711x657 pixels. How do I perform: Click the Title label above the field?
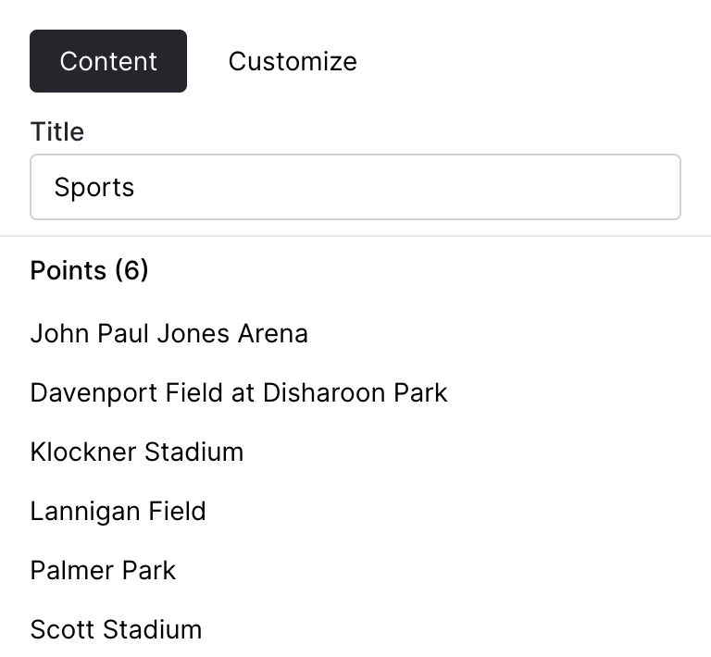pos(57,131)
